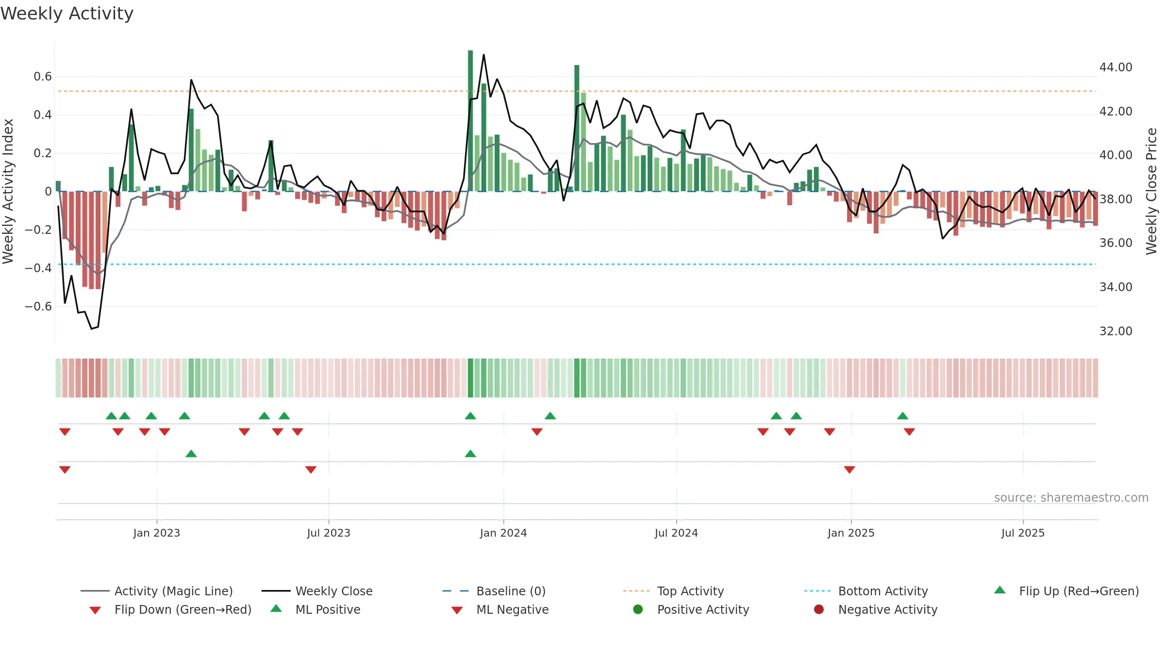Click the first red flip-down marker
Screen dimensions: 1165x655
[x=65, y=432]
